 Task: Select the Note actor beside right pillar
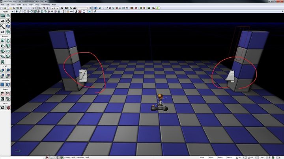tap(231, 77)
